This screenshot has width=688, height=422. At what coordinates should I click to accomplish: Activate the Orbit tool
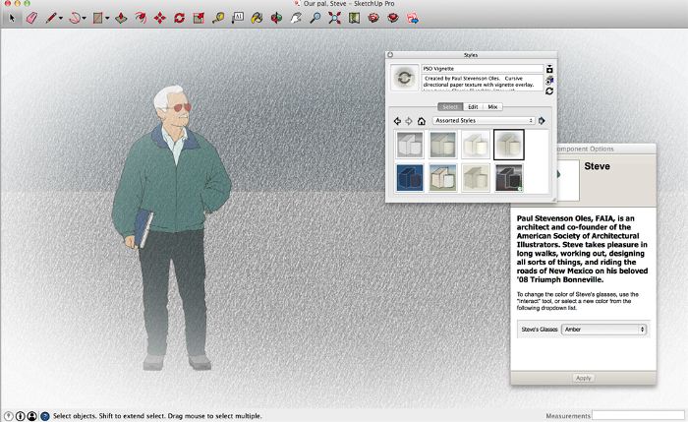[276, 18]
